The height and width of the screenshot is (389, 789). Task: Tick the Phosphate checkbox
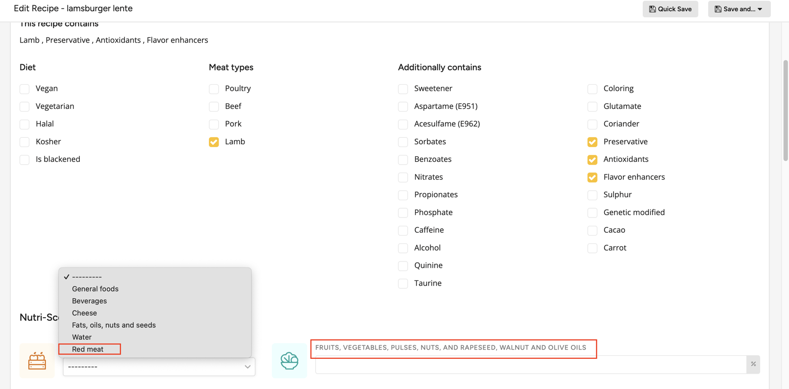[403, 212]
